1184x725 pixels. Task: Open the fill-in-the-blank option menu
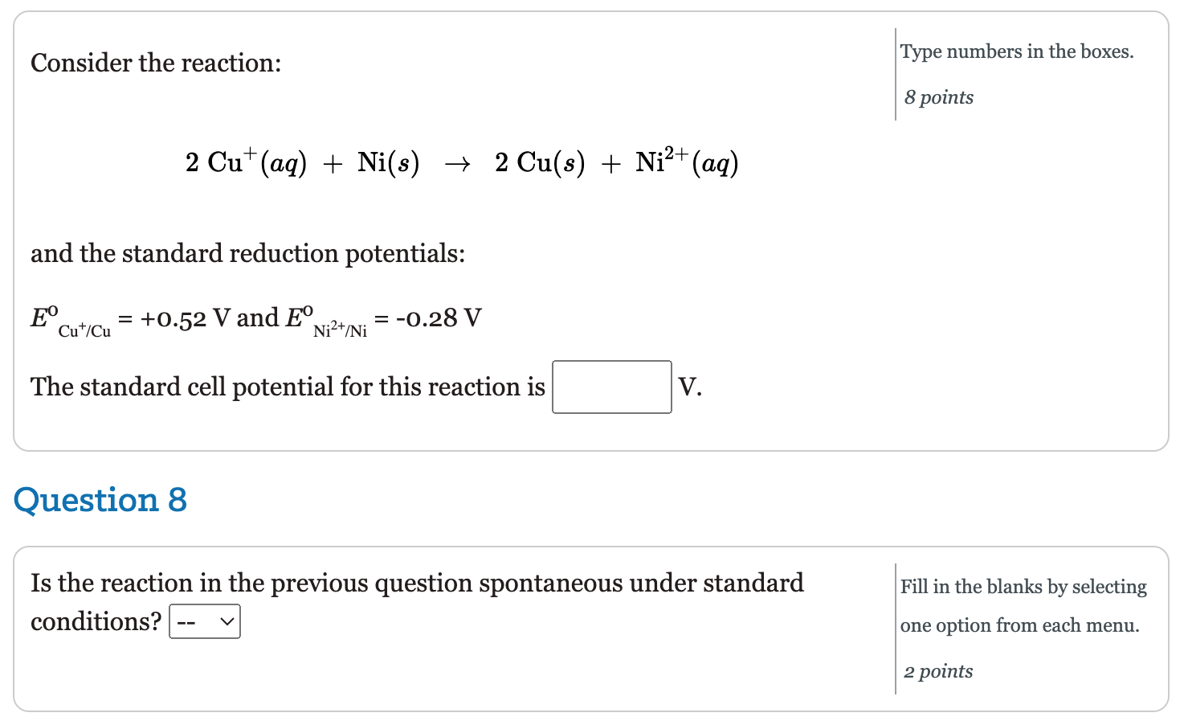click(x=205, y=621)
